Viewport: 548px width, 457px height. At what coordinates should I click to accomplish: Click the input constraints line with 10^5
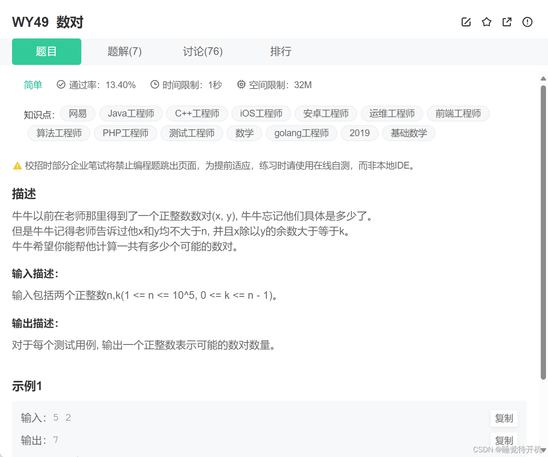[x=145, y=296]
